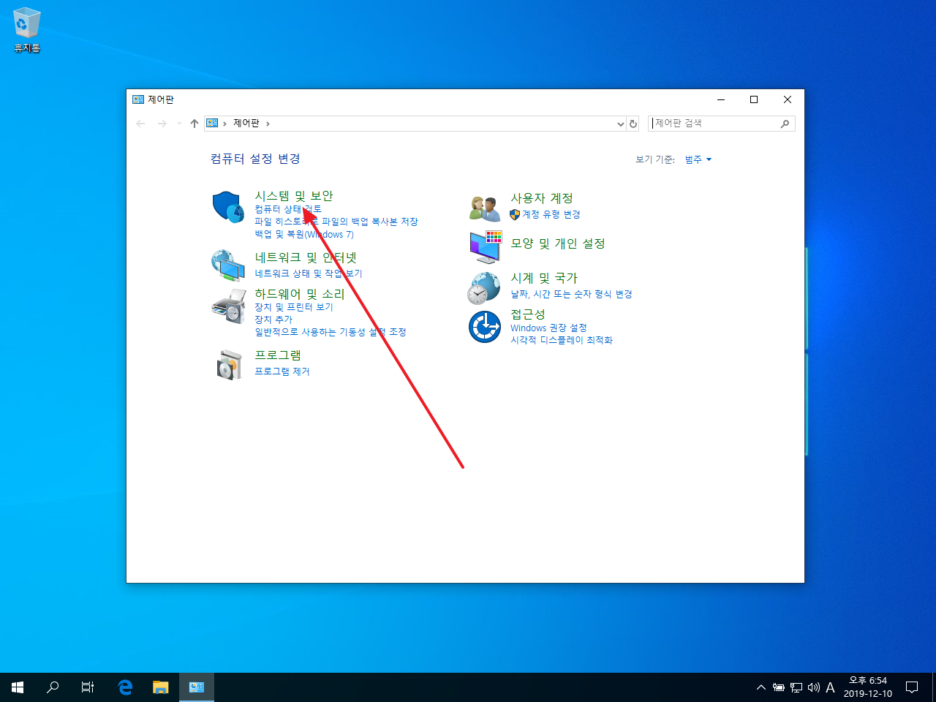
Task: Open the 하드웨어 및 소리 heading link
Action: tap(300, 294)
